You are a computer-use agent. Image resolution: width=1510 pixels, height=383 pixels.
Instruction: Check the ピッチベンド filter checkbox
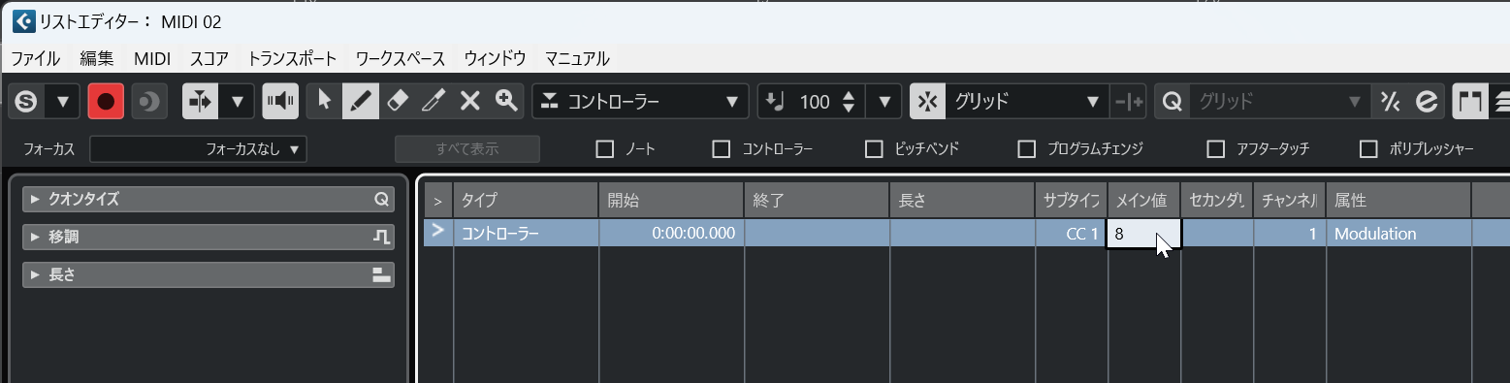tap(875, 149)
